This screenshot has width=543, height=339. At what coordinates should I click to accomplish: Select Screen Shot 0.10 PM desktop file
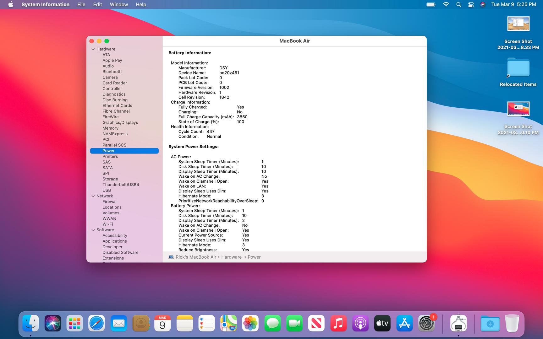(518, 118)
